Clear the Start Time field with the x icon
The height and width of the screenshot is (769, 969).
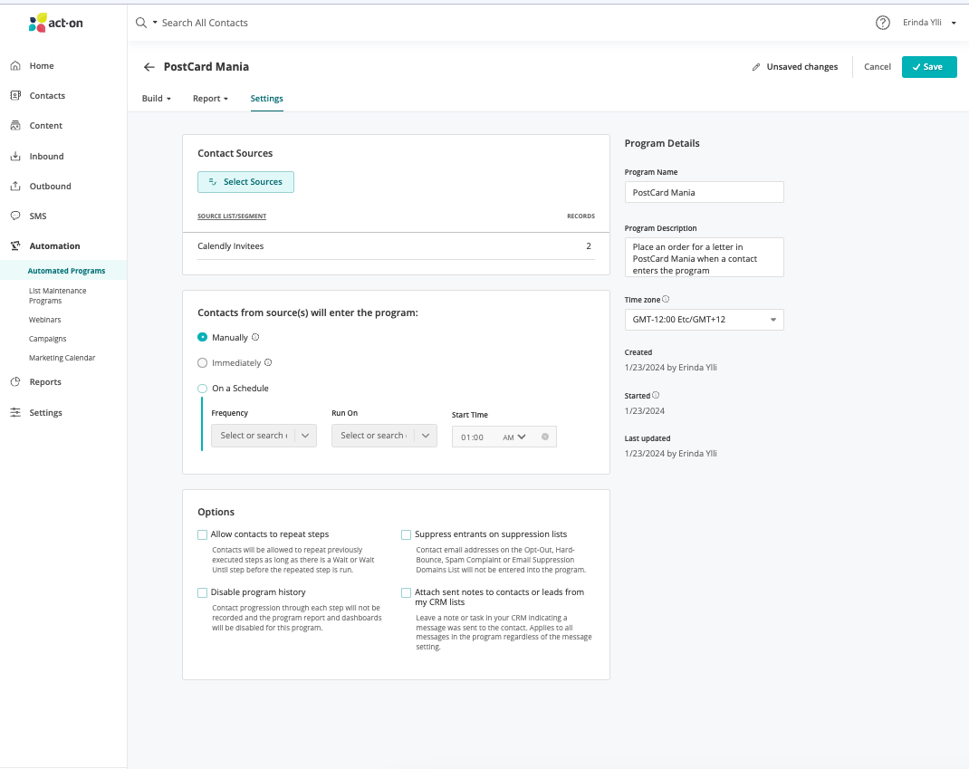point(545,437)
